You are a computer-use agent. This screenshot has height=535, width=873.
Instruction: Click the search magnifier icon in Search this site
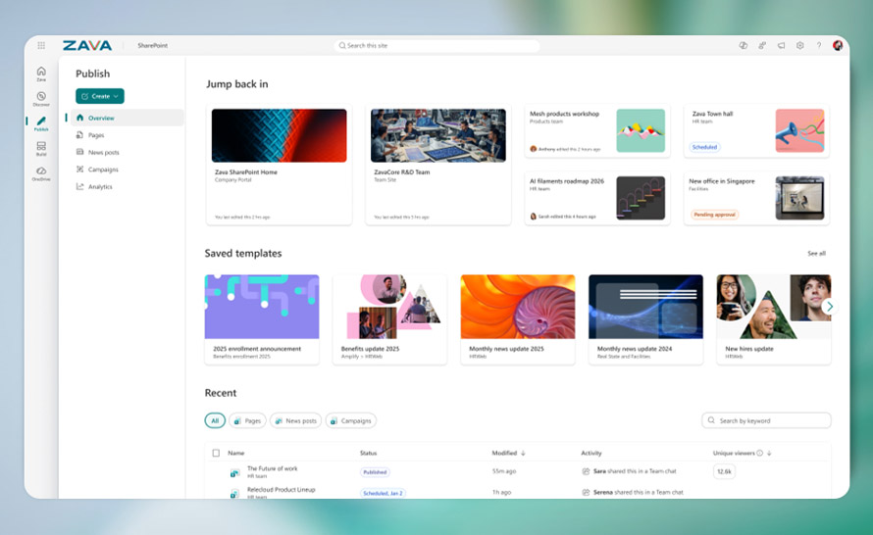[x=342, y=46]
